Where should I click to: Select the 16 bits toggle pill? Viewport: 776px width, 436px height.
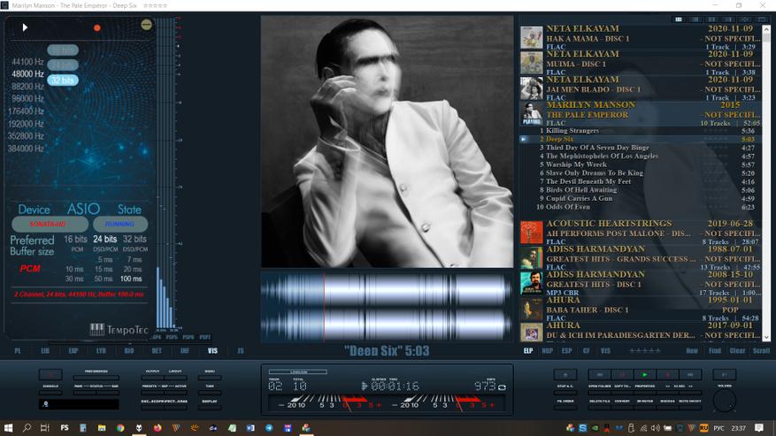tap(62, 50)
